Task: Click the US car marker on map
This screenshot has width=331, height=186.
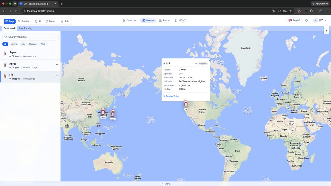Action: [x=186, y=104]
